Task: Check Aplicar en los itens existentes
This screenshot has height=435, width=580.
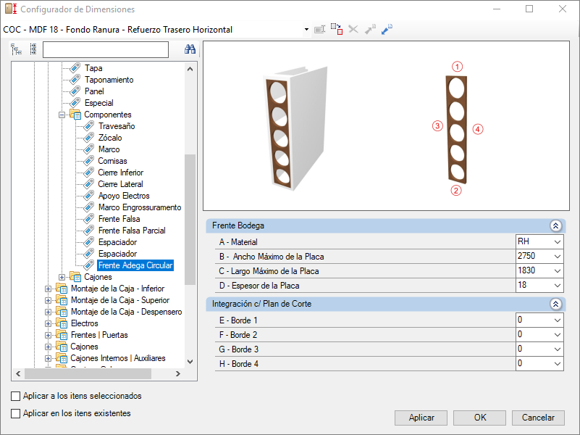Action: (x=15, y=413)
